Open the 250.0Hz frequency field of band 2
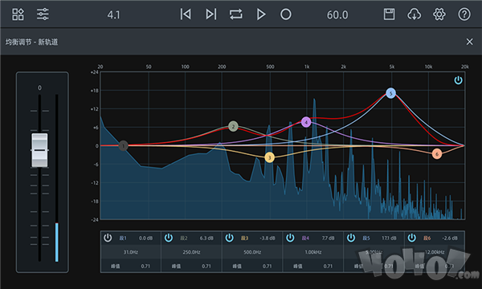The height and width of the screenshot is (289, 482). point(191,252)
